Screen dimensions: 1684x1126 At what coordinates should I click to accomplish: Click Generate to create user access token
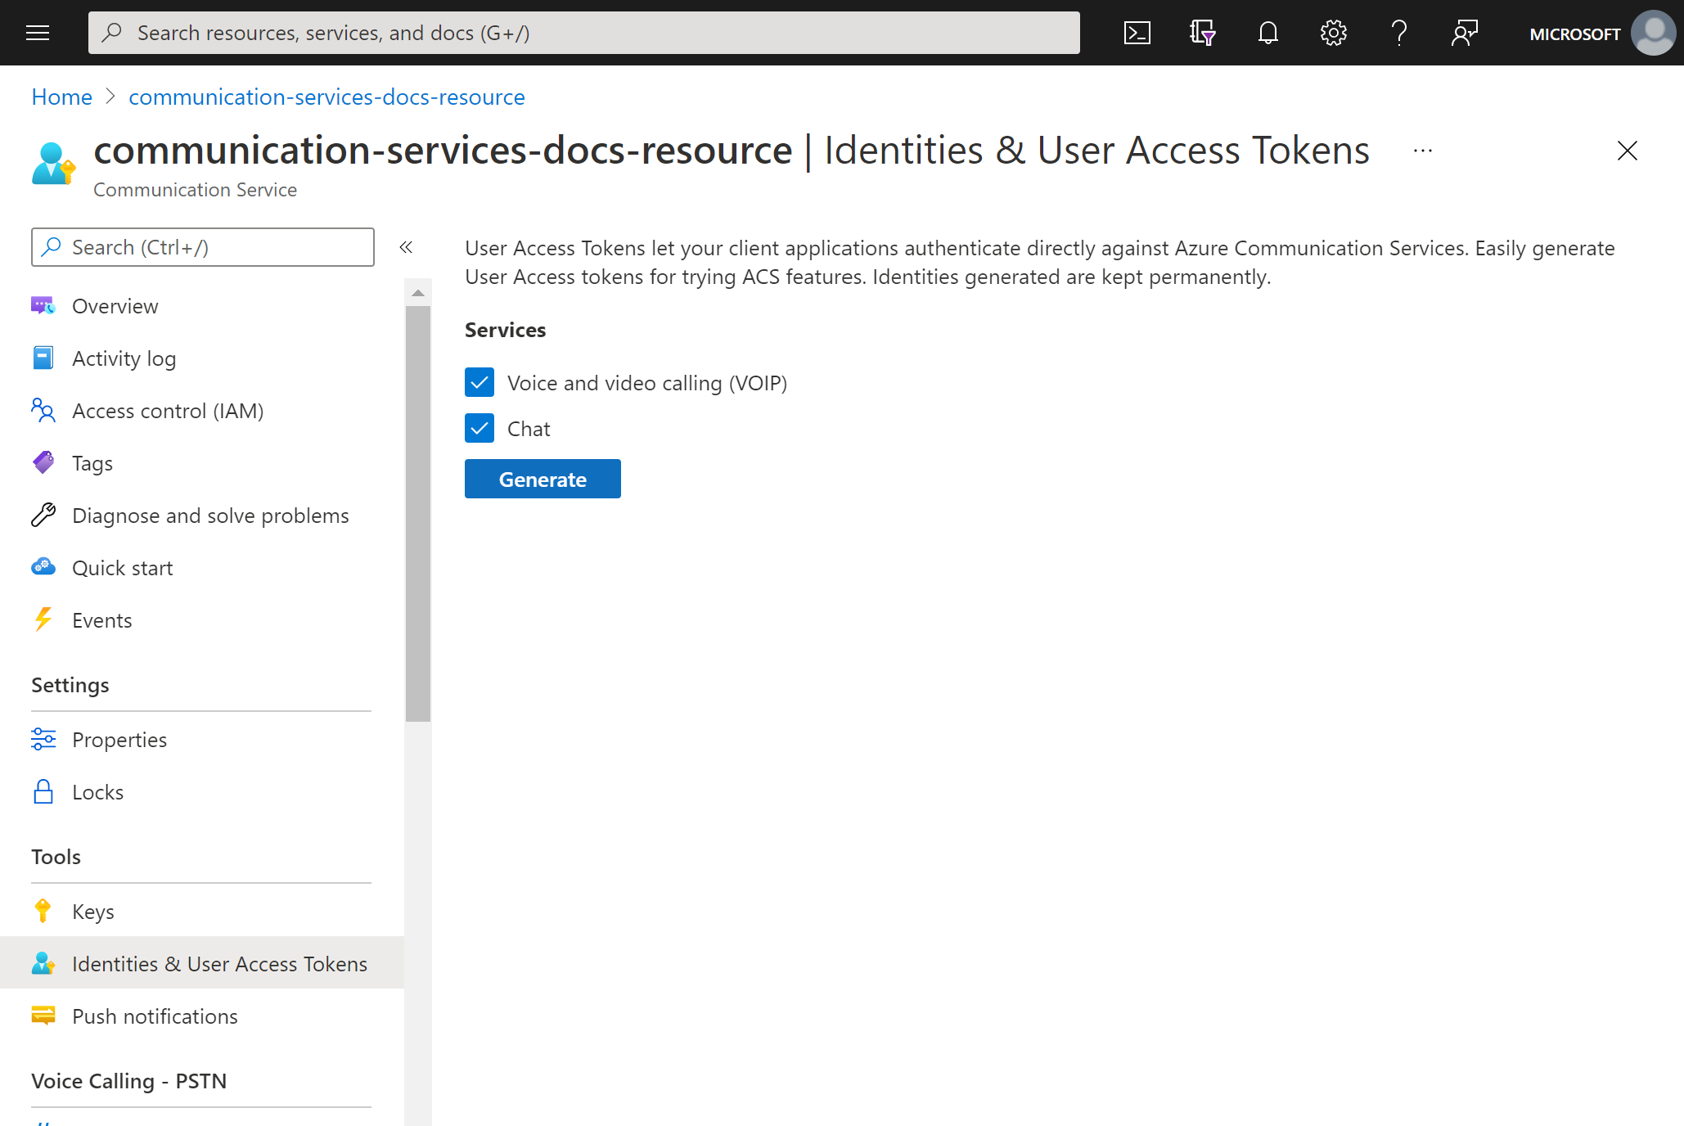pos(542,478)
